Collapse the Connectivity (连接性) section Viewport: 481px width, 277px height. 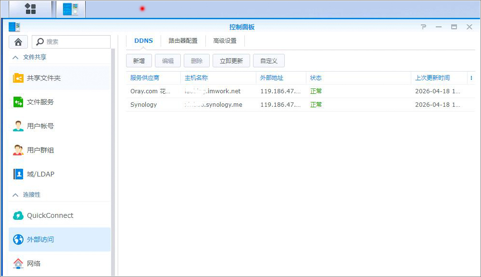point(15,195)
